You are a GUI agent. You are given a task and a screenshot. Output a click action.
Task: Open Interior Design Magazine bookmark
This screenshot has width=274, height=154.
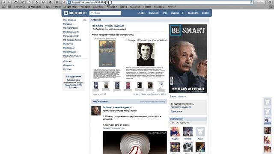[x=27, y=7]
